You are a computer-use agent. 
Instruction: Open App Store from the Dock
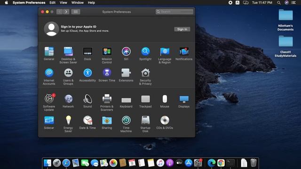click(x=189, y=163)
